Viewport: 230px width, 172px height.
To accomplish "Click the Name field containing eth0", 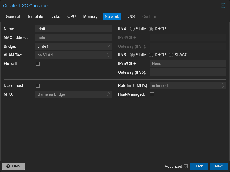I will tap(74, 29).
